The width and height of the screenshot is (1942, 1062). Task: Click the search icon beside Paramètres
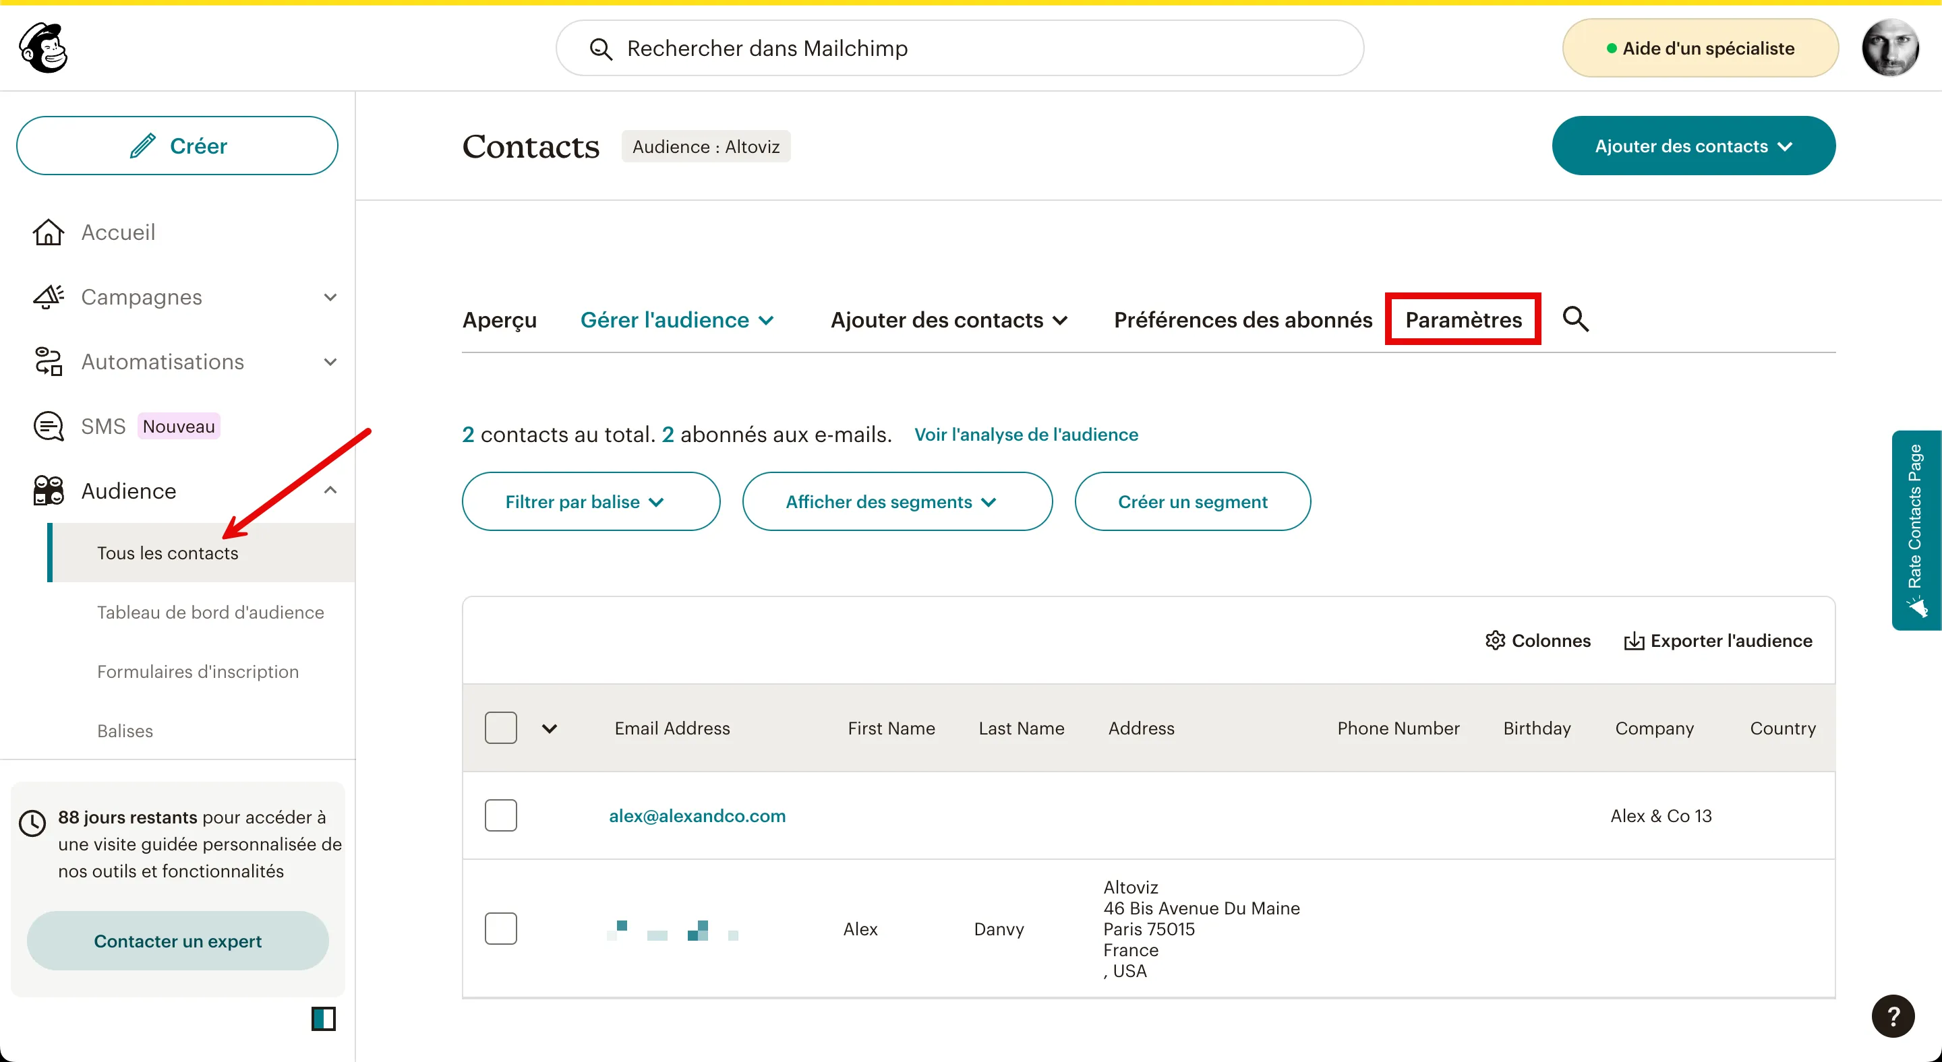[1575, 319]
